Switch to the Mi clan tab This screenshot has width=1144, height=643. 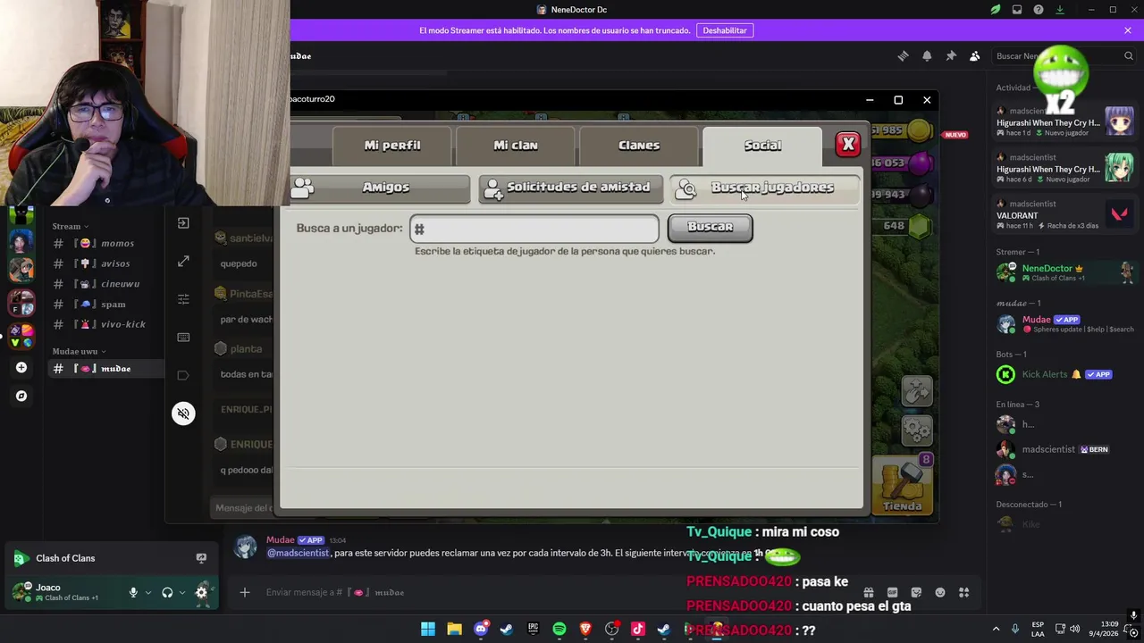tap(516, 146)
